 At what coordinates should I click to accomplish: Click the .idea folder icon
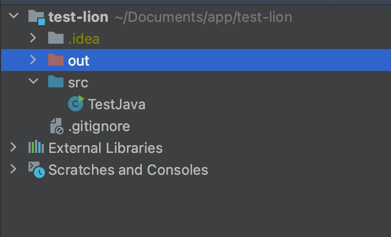tap(56, 38)
